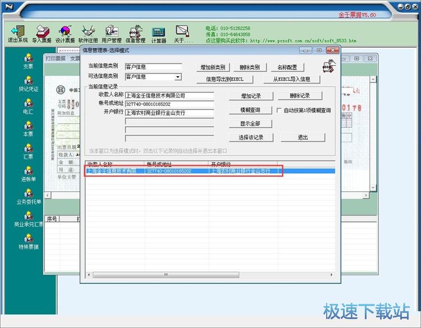Open the 关于 about toolbar icon
This screenshot has width=421, height=328.
[x=183, y=34]
